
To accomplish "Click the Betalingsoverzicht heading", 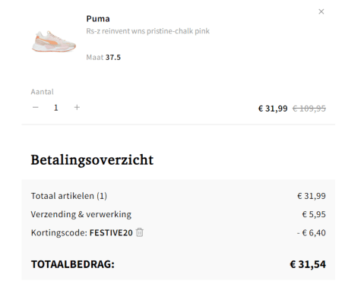I will coord(92,160).
